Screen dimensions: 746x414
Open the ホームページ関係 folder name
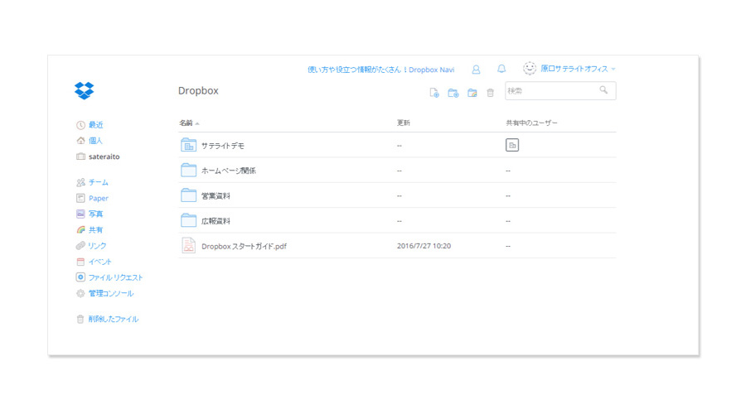tap(229, 171)
